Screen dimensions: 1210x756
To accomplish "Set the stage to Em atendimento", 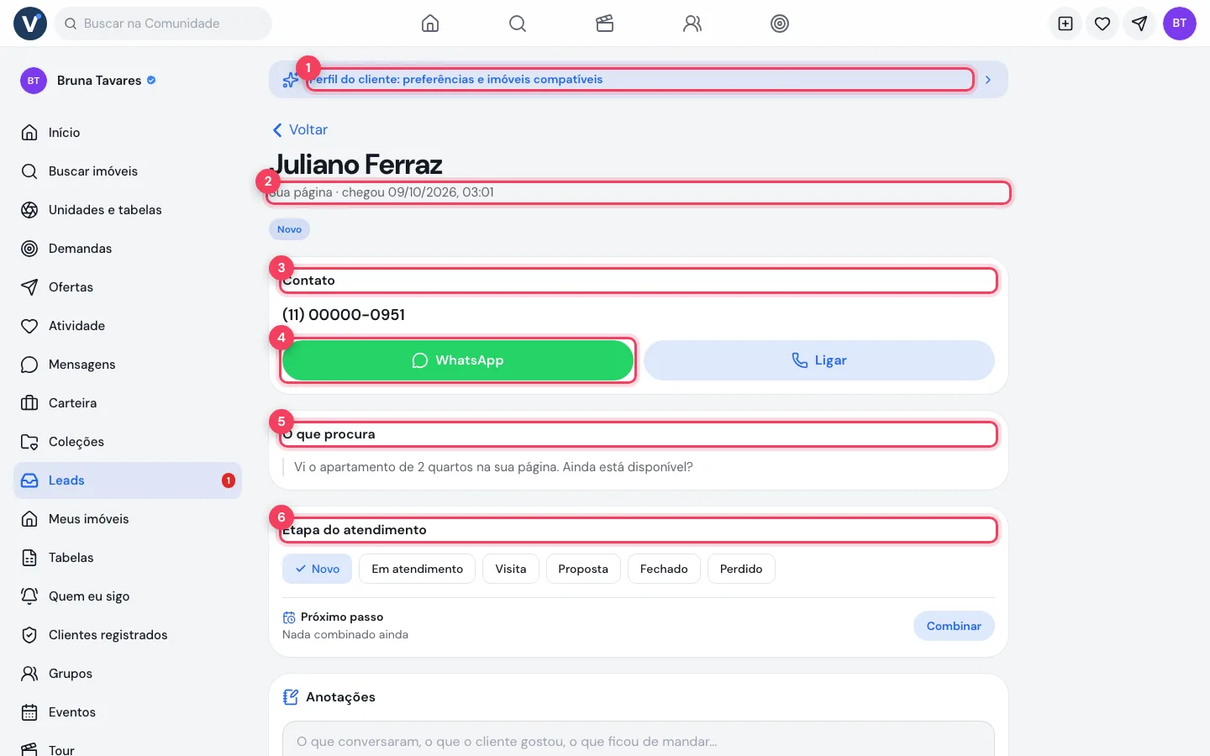I will point(418,569).
